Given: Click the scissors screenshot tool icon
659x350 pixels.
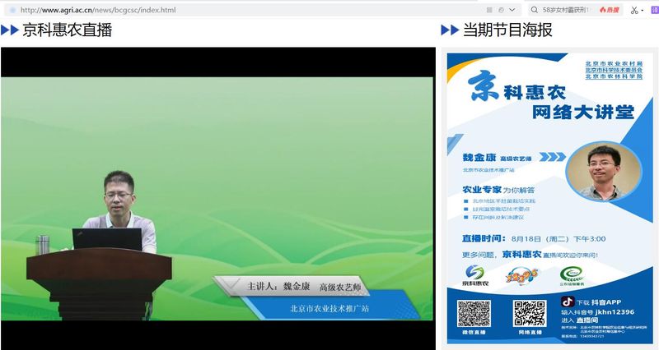Looking at the screenshot, I should [633, 10].
